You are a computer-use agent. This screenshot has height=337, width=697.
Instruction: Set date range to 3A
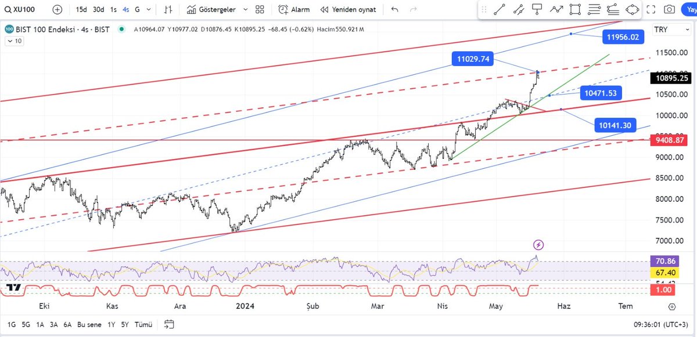click(x=54, y=324)
